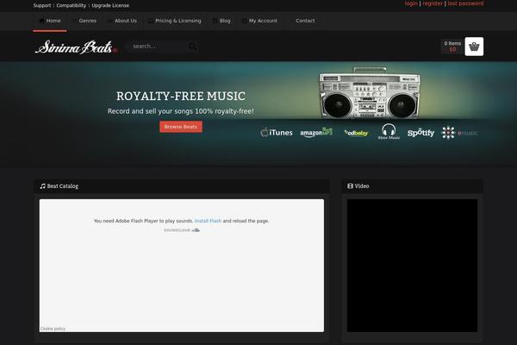This screenshot has height=345, width=517.
Task: Click the 0 items cart total
Action: 452,47
